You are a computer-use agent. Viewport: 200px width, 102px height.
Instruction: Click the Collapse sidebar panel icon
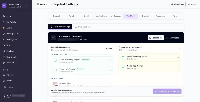point(5,87)
